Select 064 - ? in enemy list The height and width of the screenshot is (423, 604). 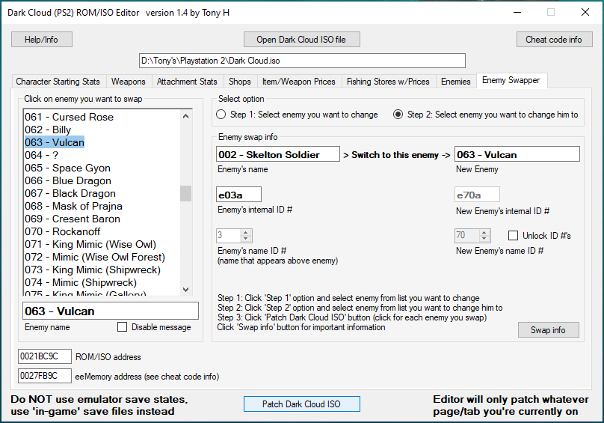[102, 155]
